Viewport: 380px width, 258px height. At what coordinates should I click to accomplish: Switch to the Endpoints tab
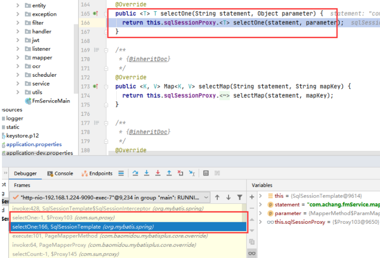97,173
